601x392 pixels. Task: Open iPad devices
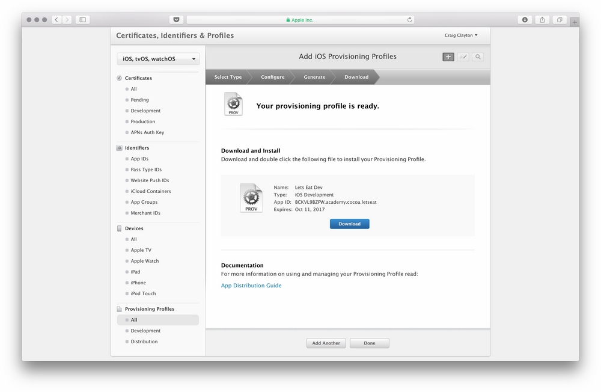pos(135,272)
